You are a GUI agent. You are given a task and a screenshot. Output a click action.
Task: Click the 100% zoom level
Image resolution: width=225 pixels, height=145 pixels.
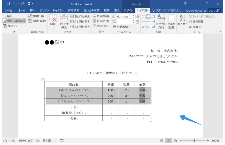point(215,141)
